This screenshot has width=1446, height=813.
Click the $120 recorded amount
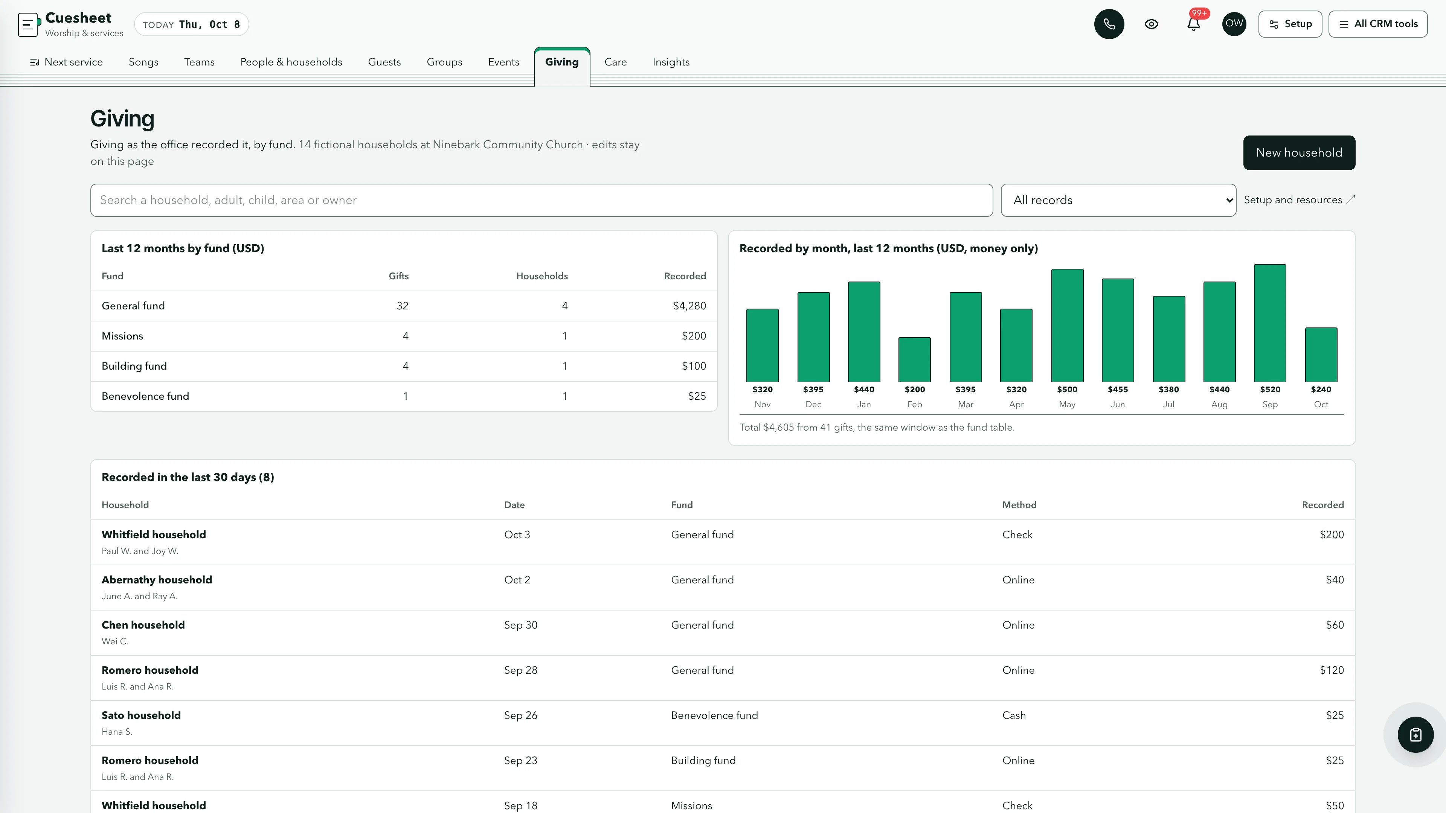1332,670
